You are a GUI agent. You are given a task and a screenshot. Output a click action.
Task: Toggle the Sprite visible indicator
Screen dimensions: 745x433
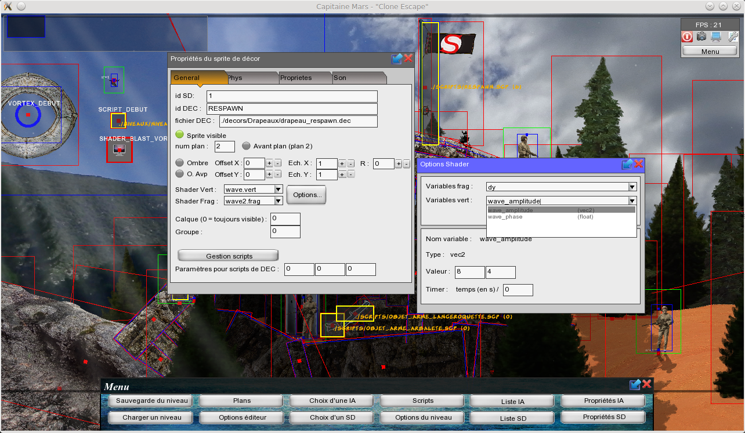pyautogui.click(x=180, y=134)
